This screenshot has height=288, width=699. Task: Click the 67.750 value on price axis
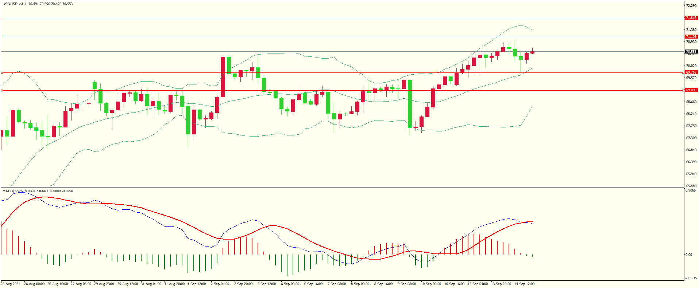pos(691,126)
